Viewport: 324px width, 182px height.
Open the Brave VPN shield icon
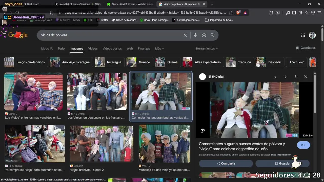313,13
